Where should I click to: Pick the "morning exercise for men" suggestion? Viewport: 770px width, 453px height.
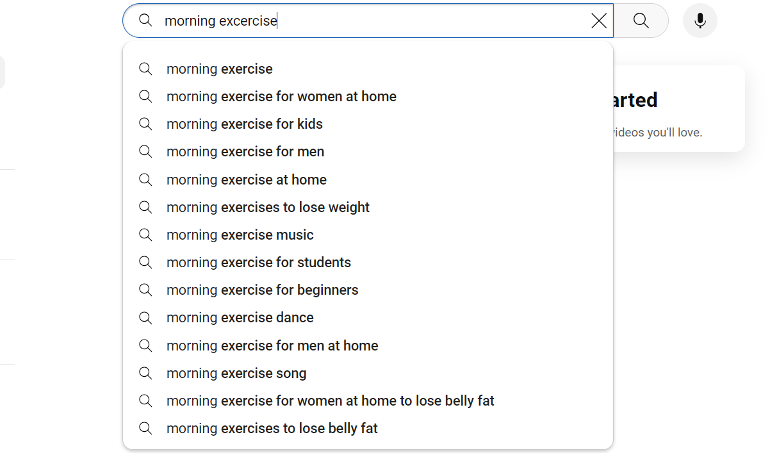click(245, 152)
